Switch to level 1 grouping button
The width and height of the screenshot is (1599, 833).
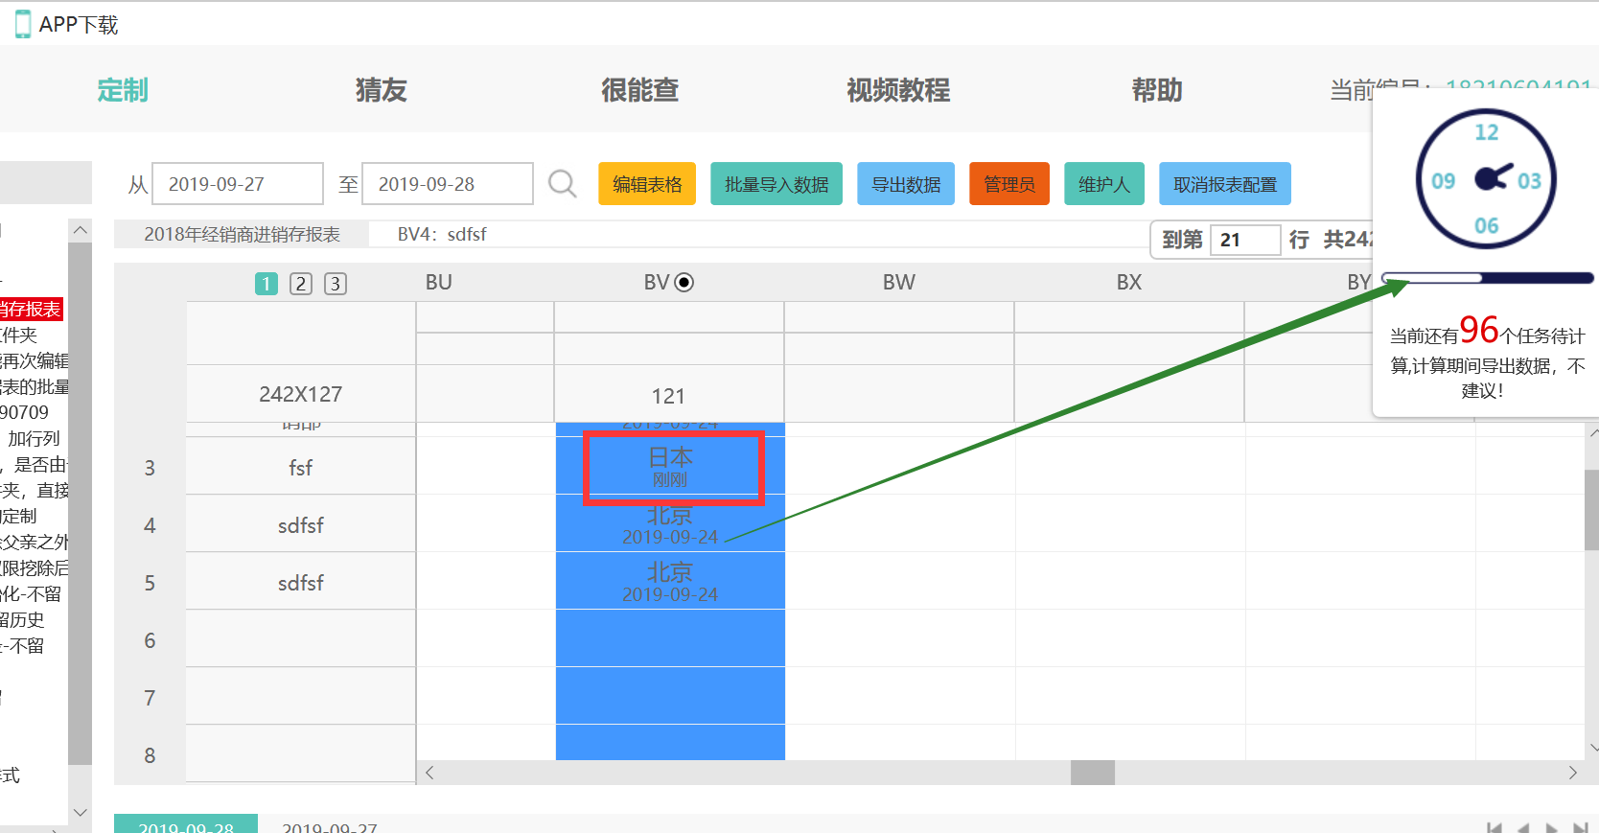pos(266,284)
